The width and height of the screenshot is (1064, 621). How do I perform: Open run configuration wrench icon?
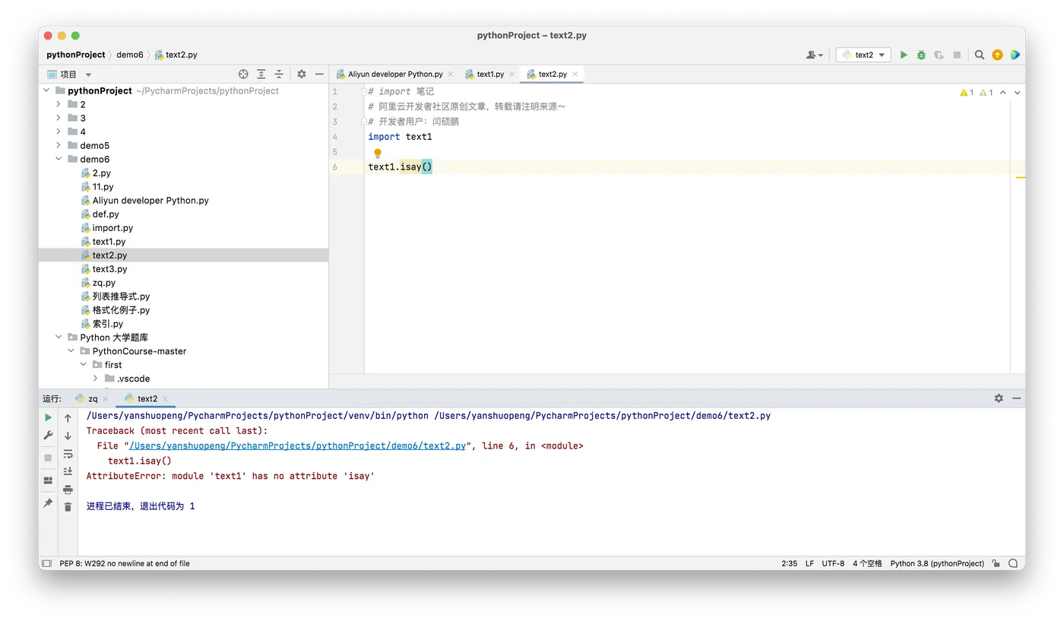[48, 436]
